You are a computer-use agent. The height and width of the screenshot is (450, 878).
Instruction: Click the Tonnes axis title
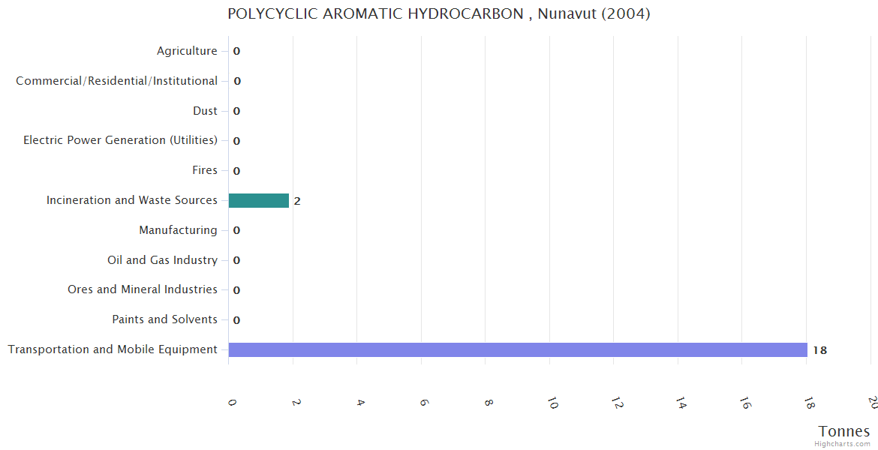click(x=843, y=431)
